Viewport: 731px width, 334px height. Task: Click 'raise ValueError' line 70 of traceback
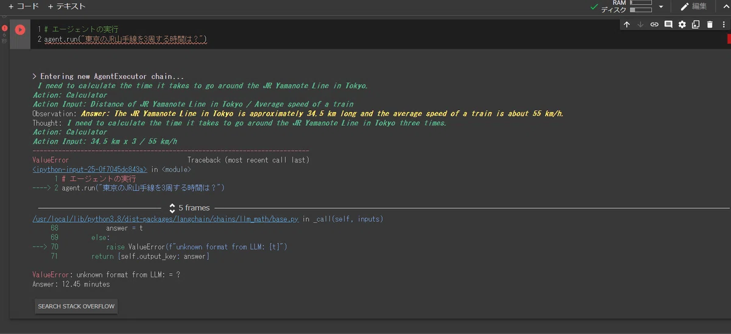point(196,247)
